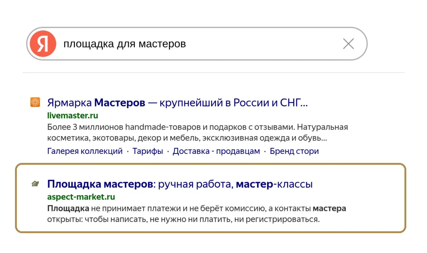Clear the search query with X
The height and width of the screenshot is (253, 427).
[x=348, y=44]
